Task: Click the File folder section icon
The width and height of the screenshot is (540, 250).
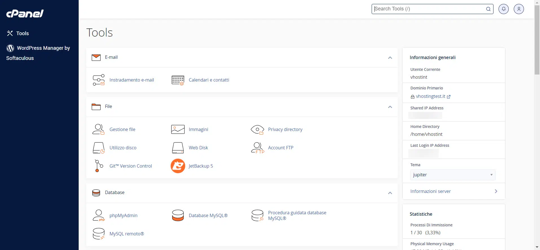Action: pyautogui.click(x=96, y=107)
